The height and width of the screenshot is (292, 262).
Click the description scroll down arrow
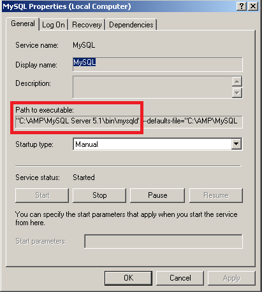(x=237, y=93)
